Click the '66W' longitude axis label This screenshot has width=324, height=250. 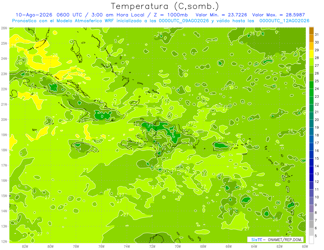pyautogui.click(x=229, y=246)
